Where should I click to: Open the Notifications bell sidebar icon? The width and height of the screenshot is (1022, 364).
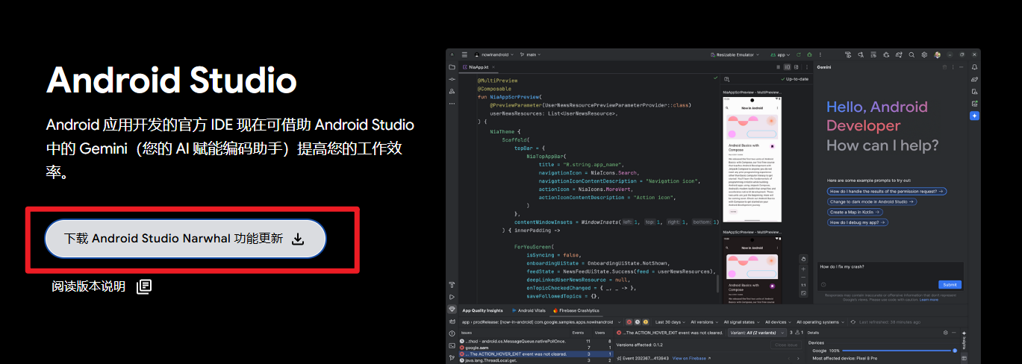tap(974, 67)
